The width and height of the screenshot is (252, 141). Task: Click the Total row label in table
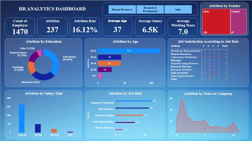(174, 79)
